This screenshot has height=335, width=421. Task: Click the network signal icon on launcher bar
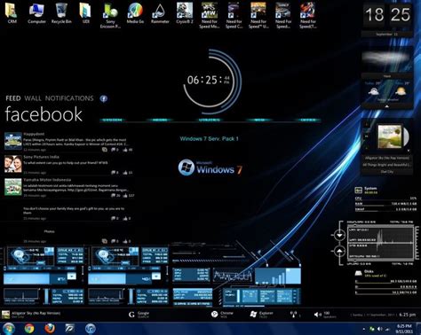click(x=293, y=315)
